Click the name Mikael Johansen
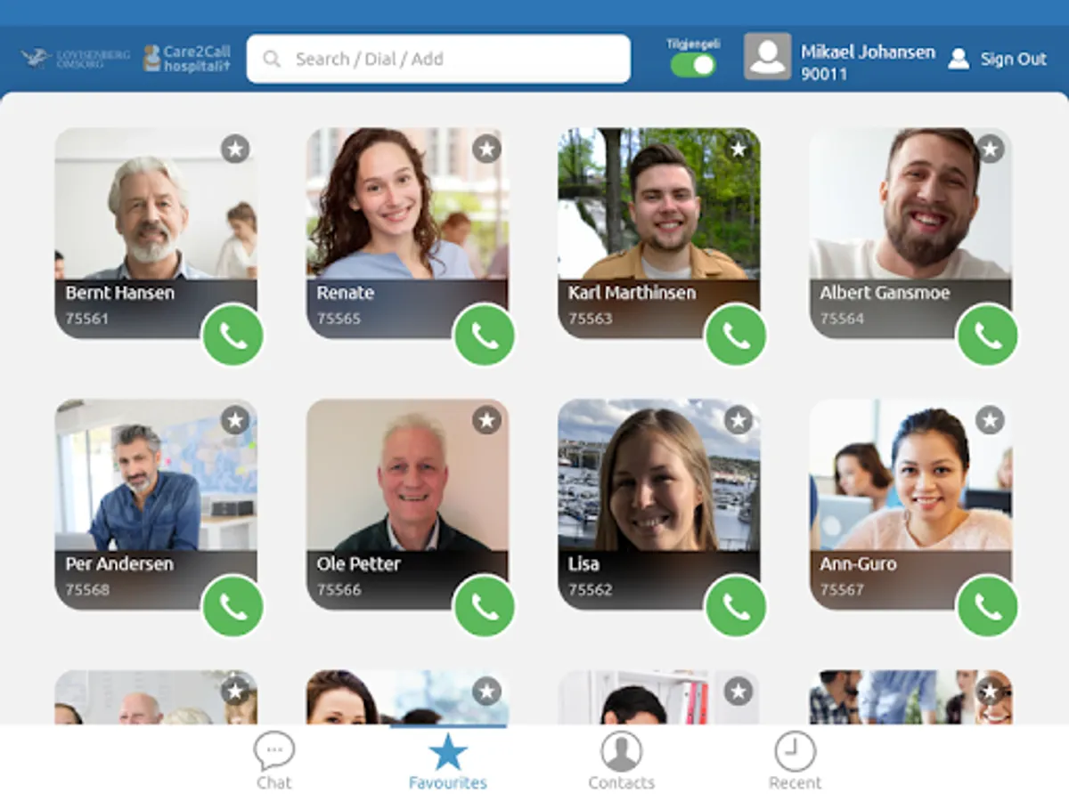Viewport: 1069px width, 801px height. [868, 52]
